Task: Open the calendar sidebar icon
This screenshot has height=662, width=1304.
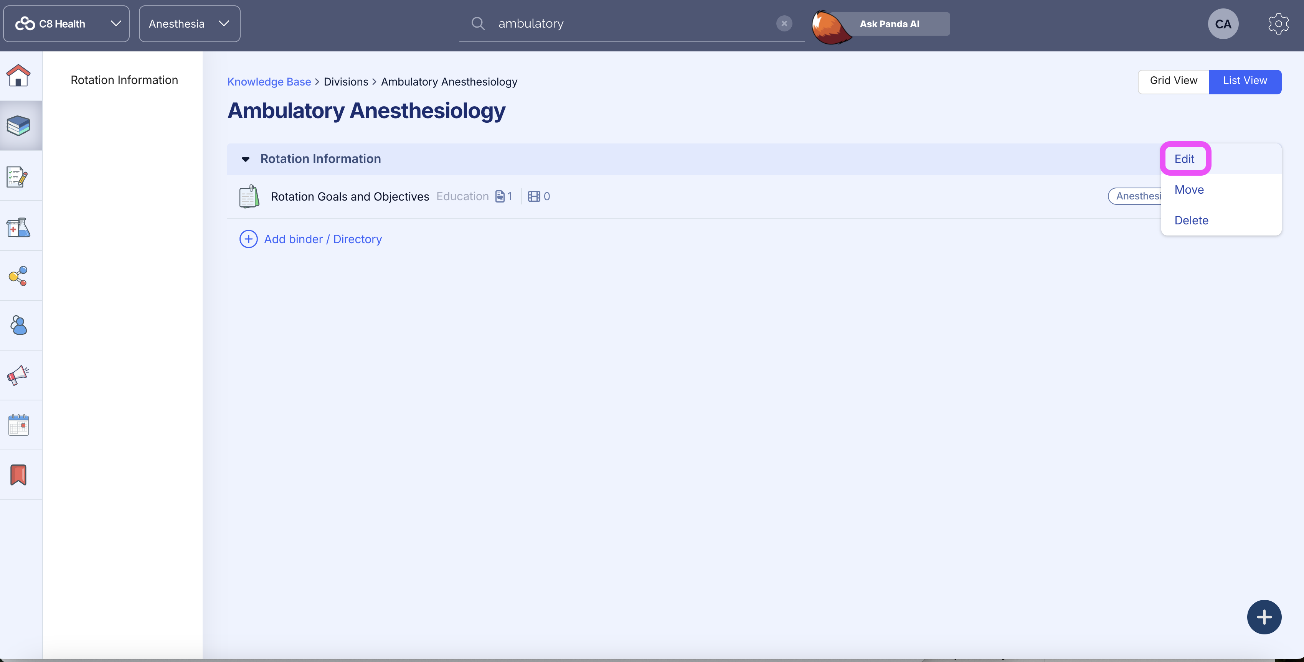Action: pos(19,425)
